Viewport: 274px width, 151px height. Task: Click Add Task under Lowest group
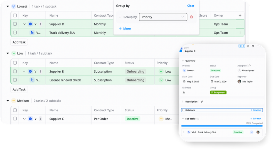[x=19, y=42]
